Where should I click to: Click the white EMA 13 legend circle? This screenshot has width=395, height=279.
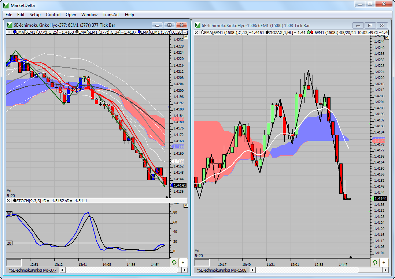[203, 32]
